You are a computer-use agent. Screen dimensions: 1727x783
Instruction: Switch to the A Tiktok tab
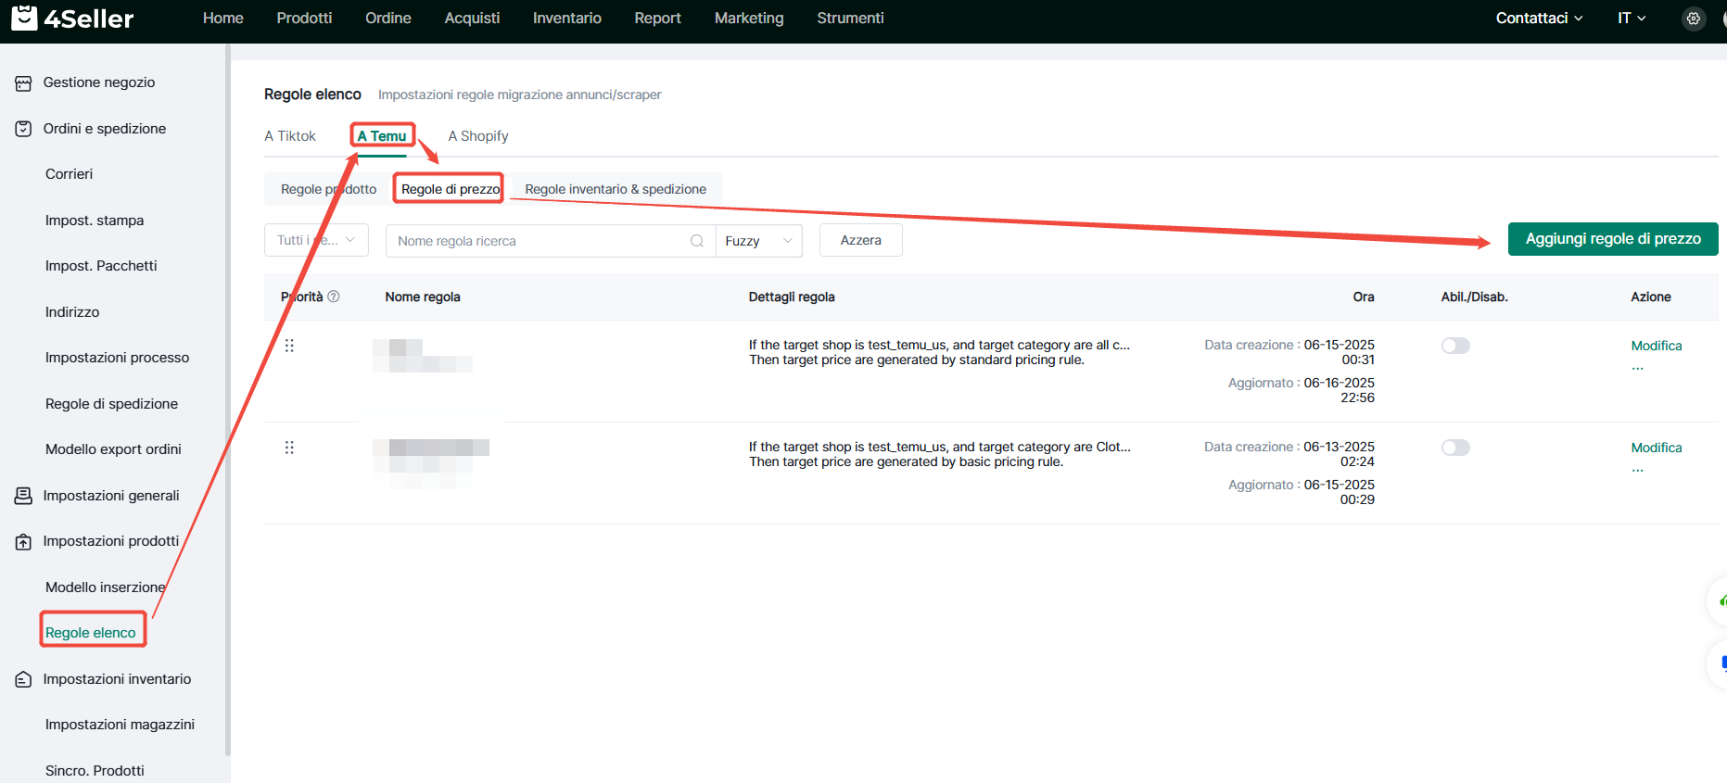point(290,136)
